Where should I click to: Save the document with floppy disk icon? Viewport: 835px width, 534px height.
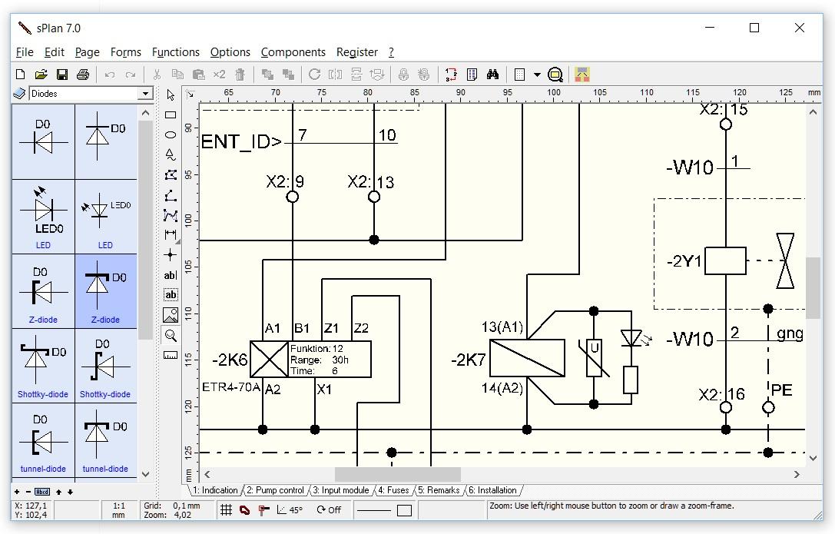pyautogui.click(x=62, y=75)
